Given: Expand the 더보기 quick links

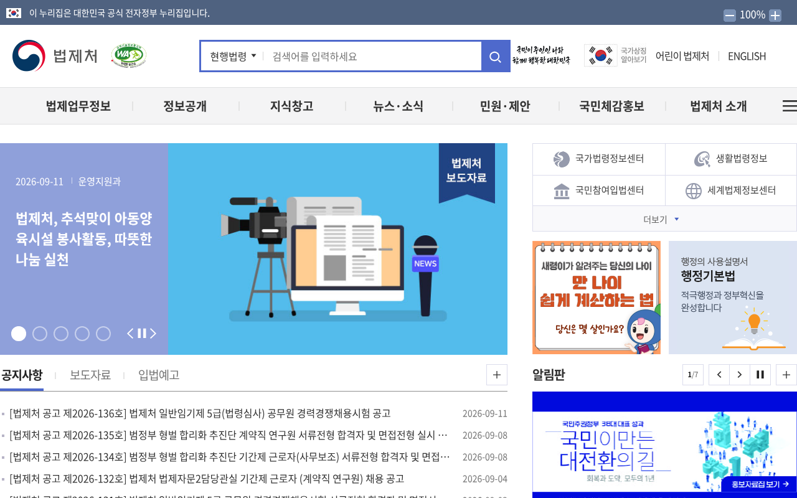Looking at the screenshot, I should (x=664, y=219).
